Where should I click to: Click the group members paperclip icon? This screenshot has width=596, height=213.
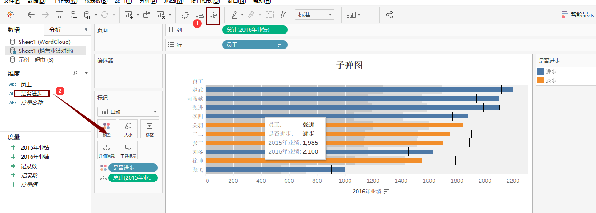(251, 15)
